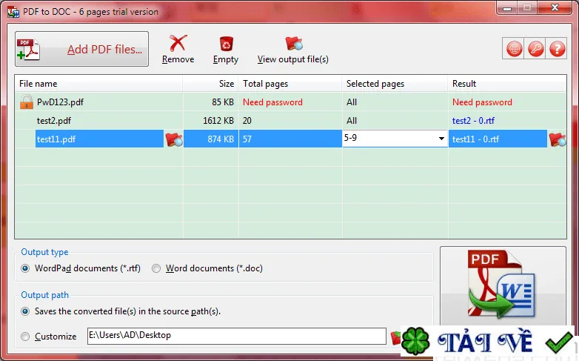Click the All selected pages cell for test2.pdf
The image size is (579, 361).
point(352,121)
